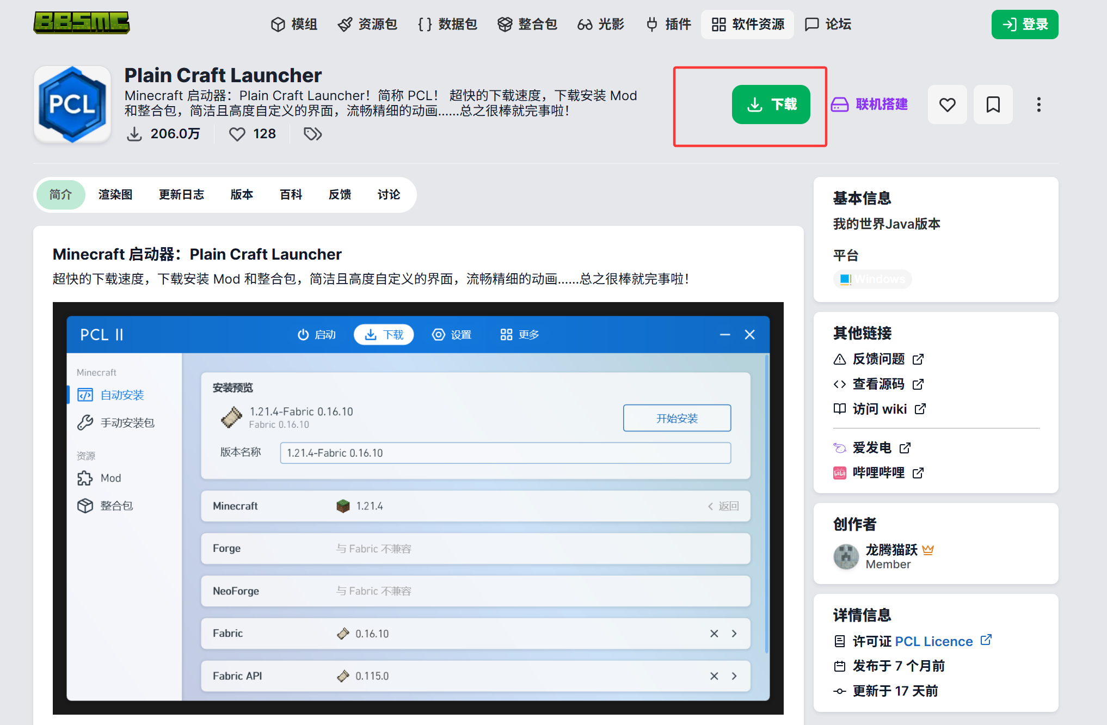Open the 插件 plugins category

(668, 24)
